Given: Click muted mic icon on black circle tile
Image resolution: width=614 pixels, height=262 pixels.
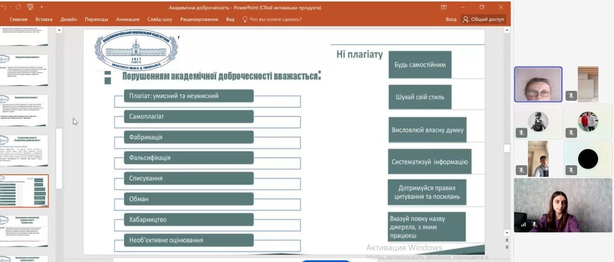Looking at the screenshot, I should click(571, 170).
